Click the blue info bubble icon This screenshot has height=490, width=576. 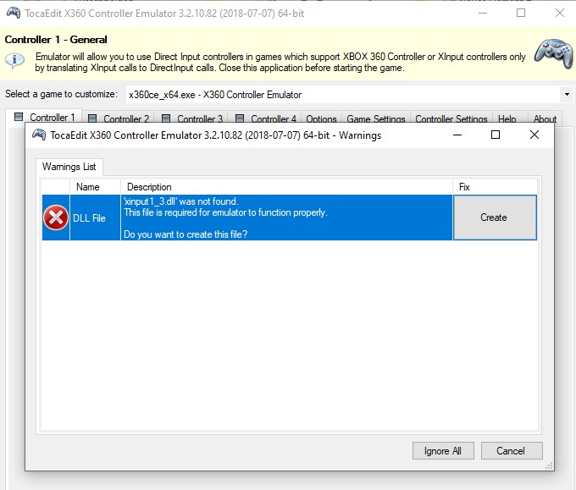click(15, 60)
